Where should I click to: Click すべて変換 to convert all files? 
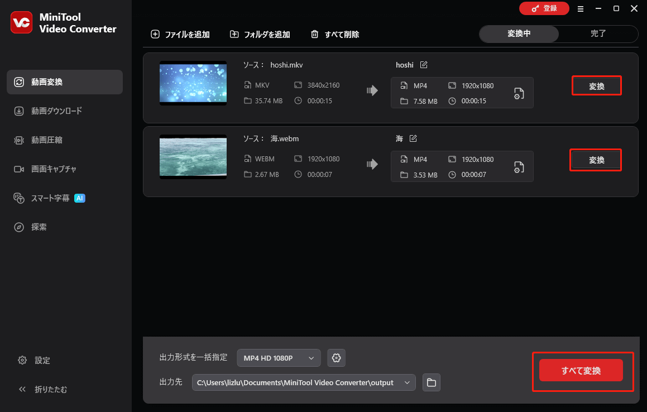581,370
